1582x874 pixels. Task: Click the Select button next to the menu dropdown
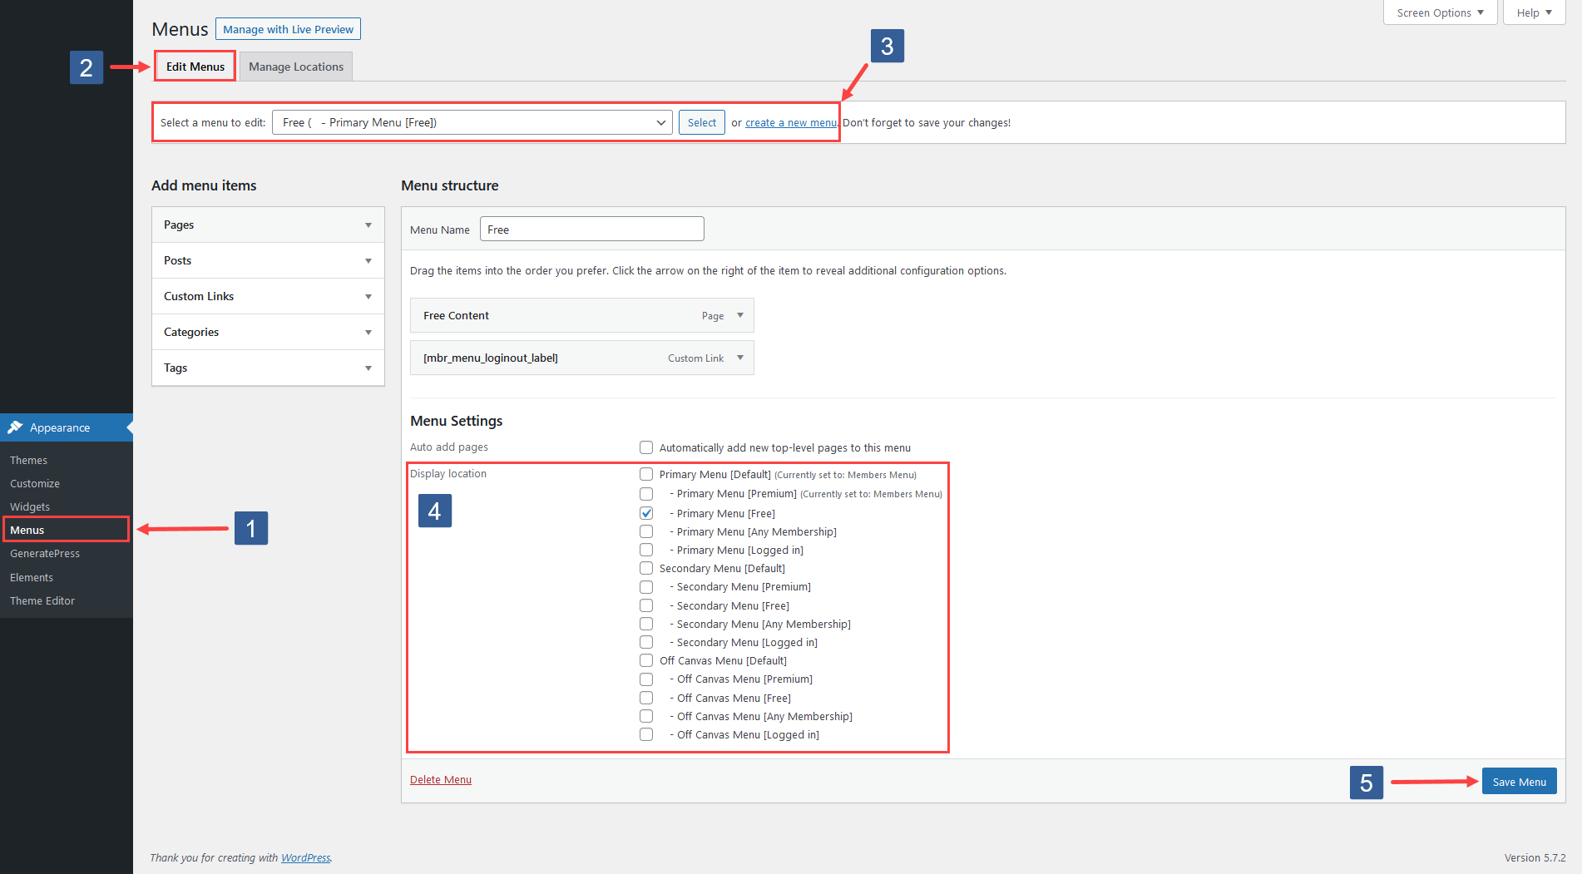pyautogui.click(x=701, y=121)
